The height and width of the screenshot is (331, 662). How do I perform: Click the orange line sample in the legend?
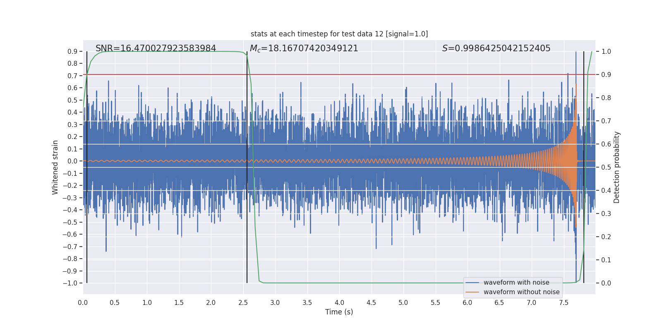tap(473, 292)
